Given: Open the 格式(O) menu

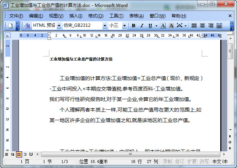Looking at the screenshot, I should tap(96, 16).
